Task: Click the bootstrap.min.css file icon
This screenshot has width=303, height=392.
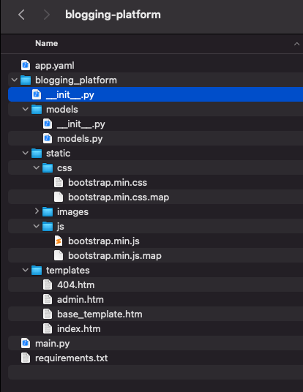Action: pyautogui.click(x=59, y=183)
